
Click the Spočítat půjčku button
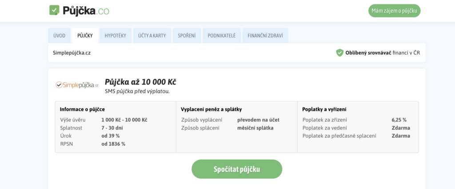click(x=236, y=169)
